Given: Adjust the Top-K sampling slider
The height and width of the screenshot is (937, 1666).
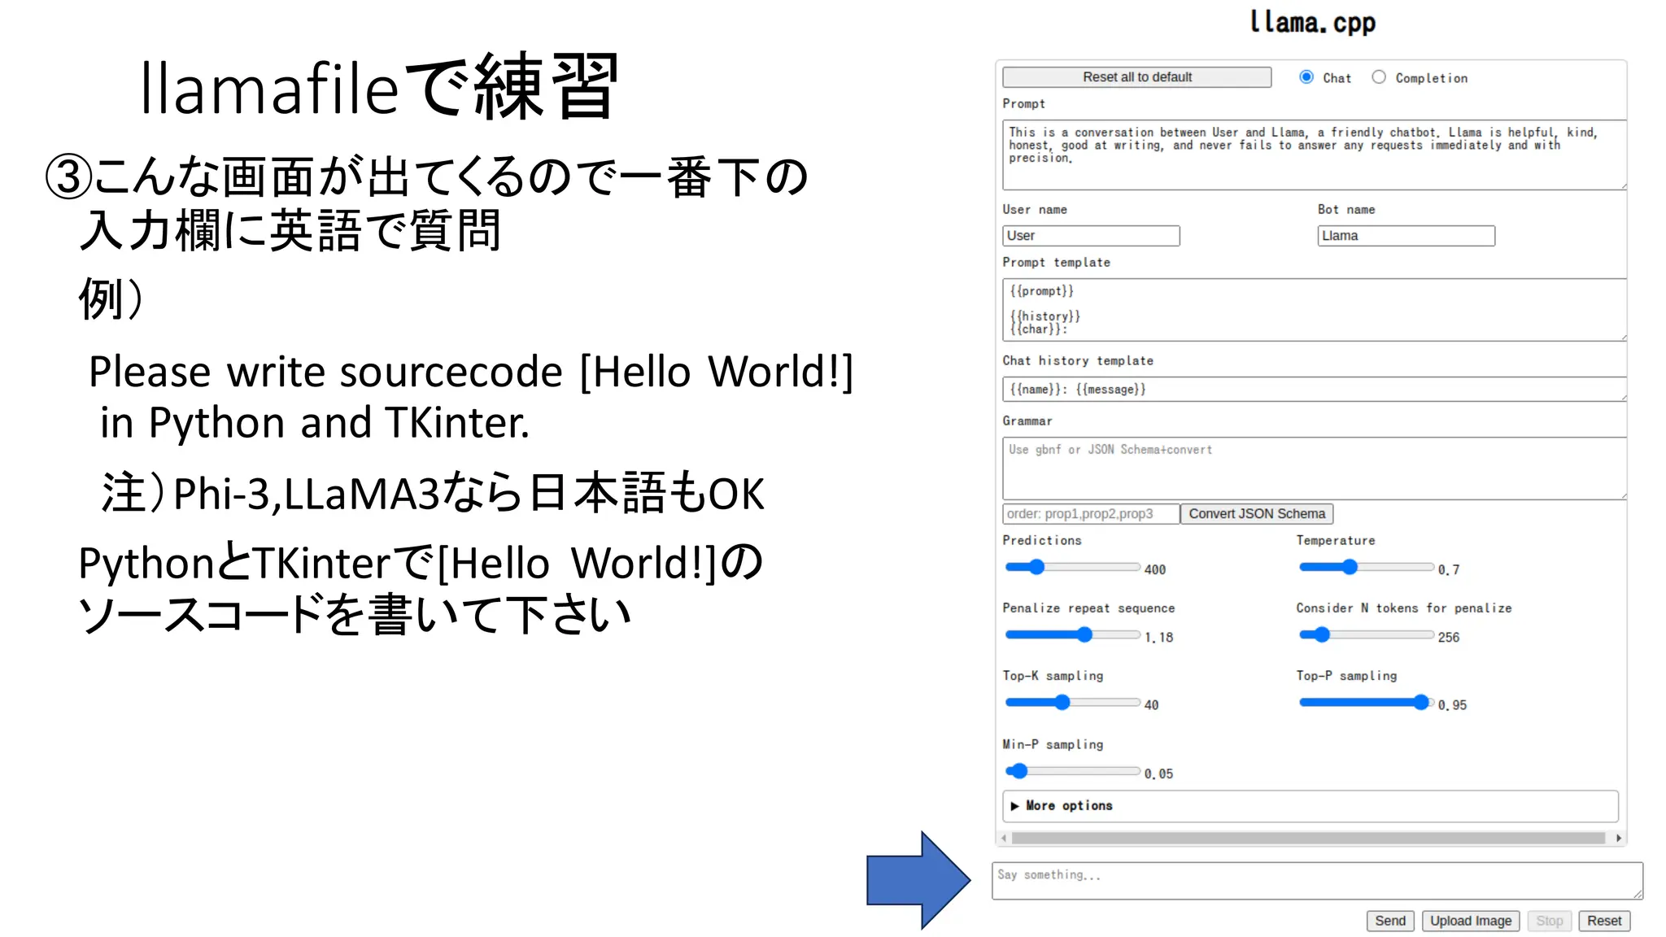Looking at the screenshot, I should pos(1072,702).
